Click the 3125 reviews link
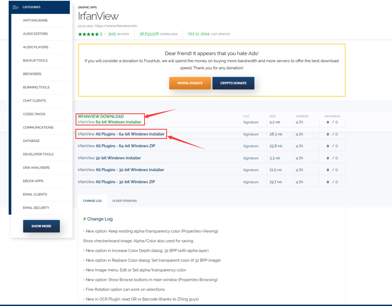 click(119, 34)
